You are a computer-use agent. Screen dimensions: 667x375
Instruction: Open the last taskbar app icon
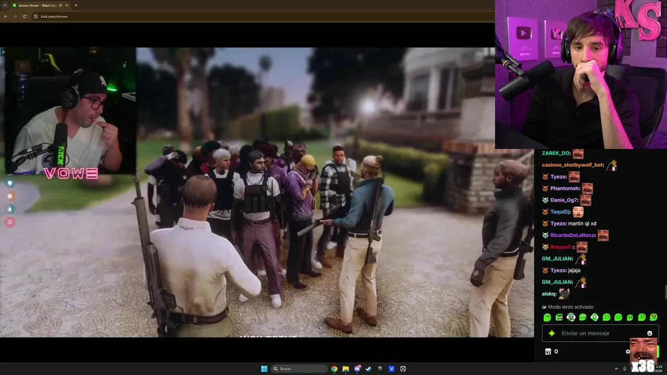403,369
